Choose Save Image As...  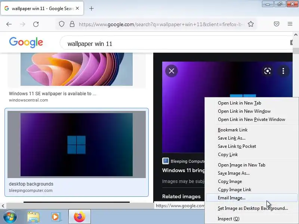(234, 173)
